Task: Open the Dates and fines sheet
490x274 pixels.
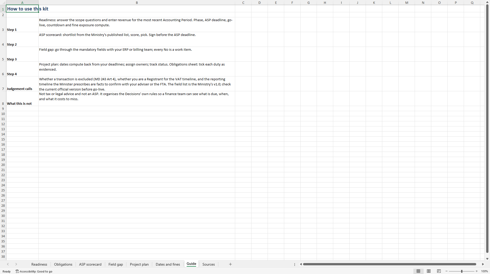Action: pos(168,264)
